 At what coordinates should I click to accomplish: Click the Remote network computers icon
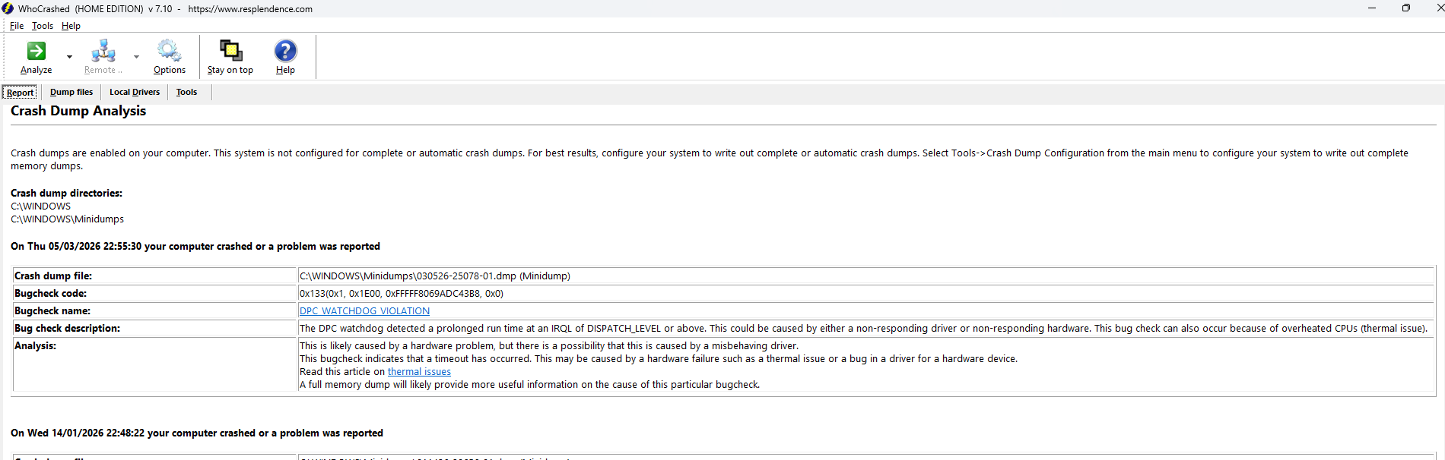tap(103, 51)
